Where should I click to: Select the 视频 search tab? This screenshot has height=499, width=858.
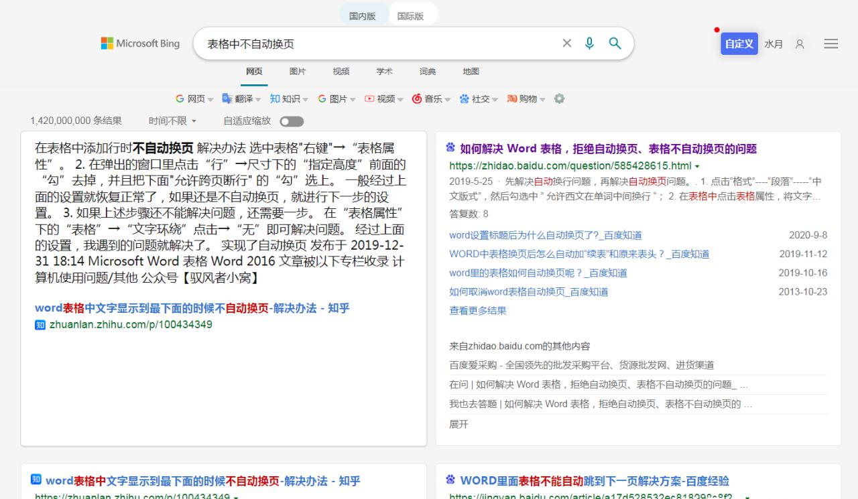(341, 72)
